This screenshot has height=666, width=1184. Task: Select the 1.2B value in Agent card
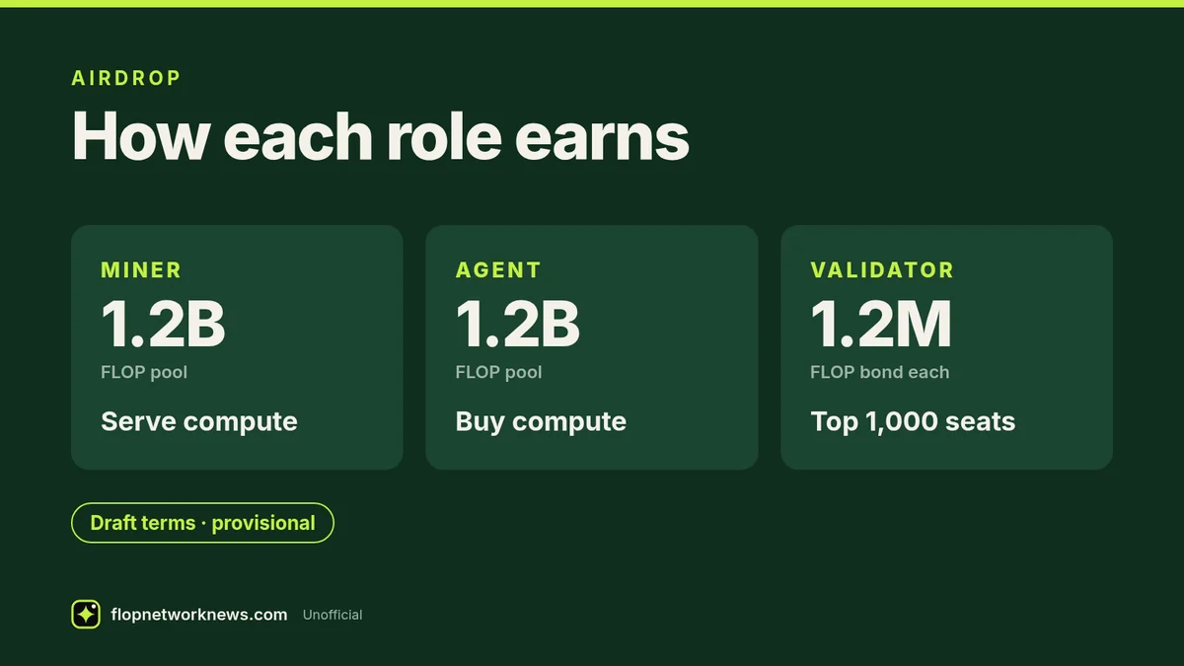pyautogui.click(x=518, y=325)
